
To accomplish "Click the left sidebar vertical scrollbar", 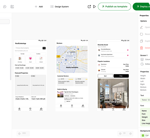I will 11,69.
